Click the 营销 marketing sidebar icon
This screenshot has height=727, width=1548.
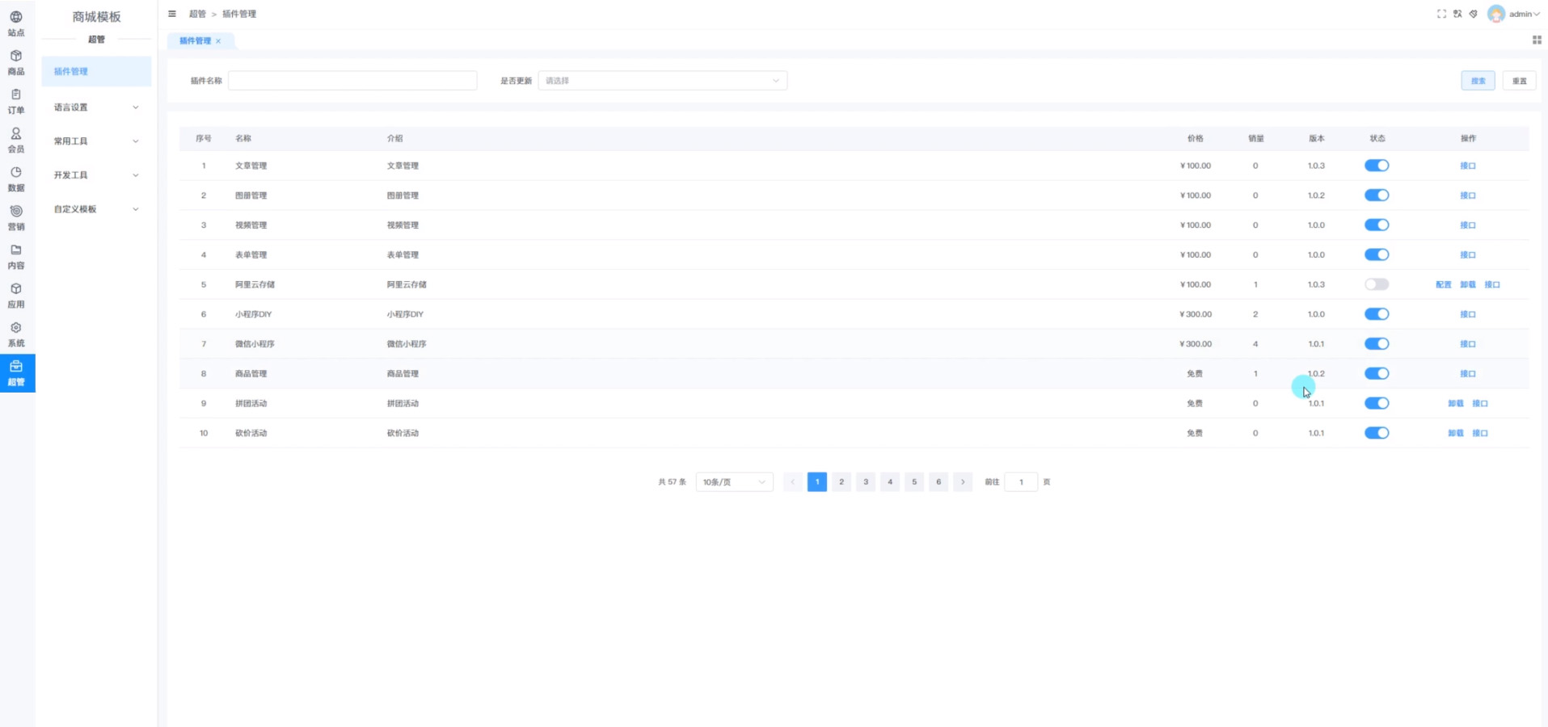pyautogui.click(x=16, y=217)
